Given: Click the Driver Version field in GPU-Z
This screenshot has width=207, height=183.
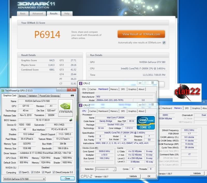Looking at the screenshot, I should [45, 153].
